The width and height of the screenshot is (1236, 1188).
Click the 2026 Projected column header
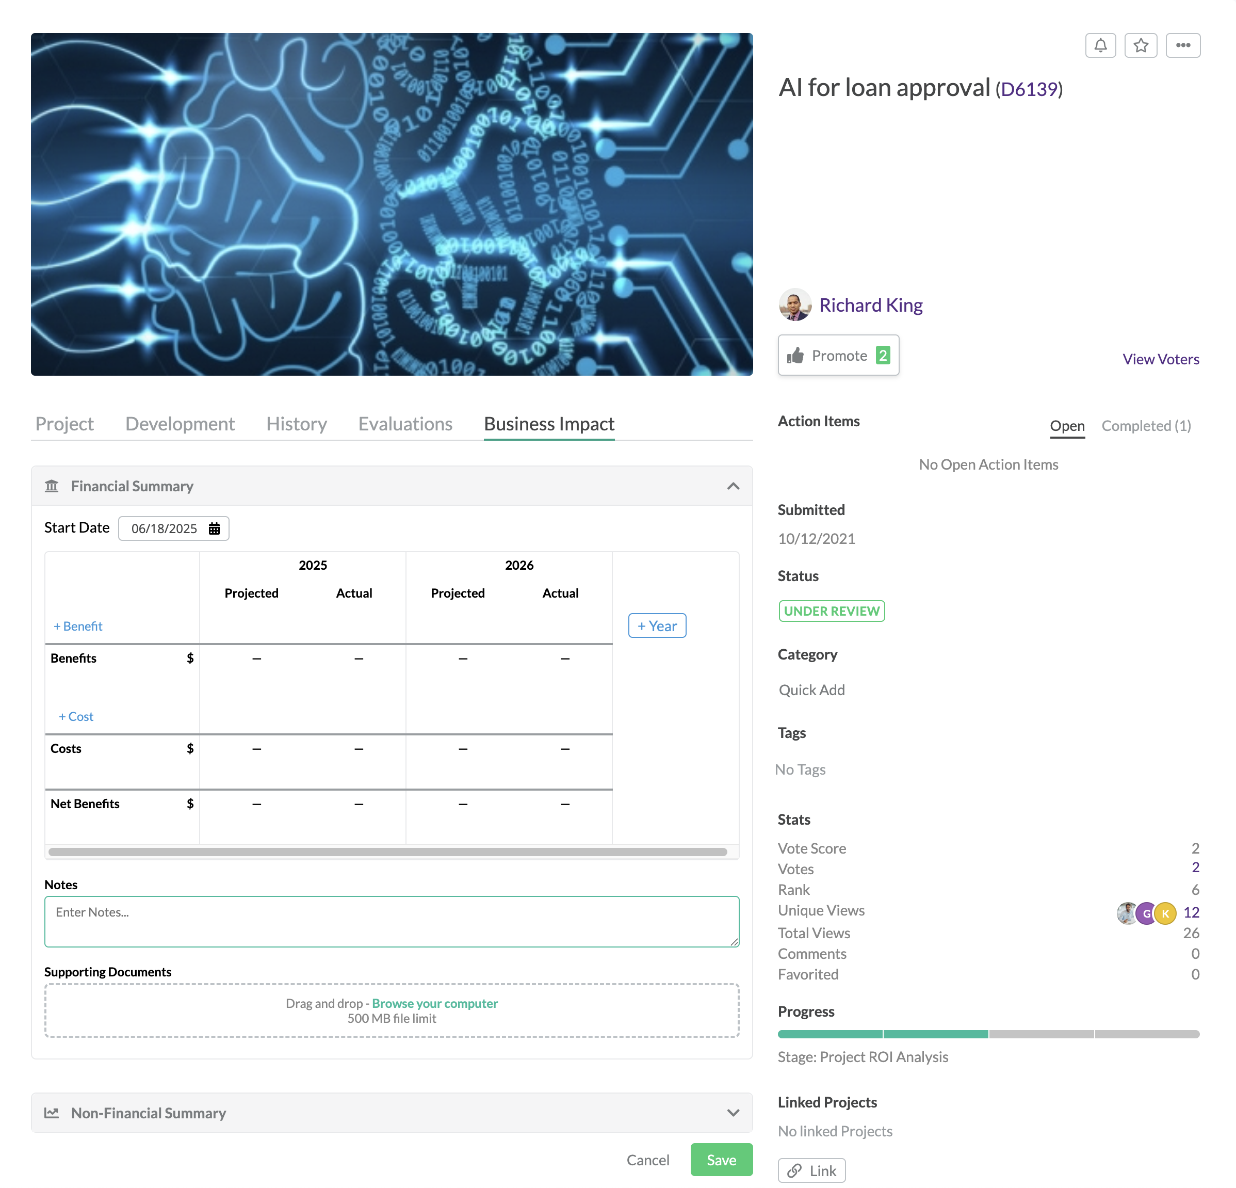[458, 593]
